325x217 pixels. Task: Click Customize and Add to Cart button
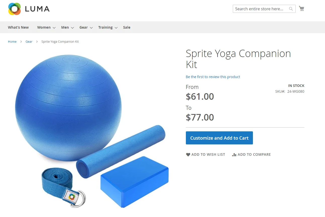coord(219,138)
